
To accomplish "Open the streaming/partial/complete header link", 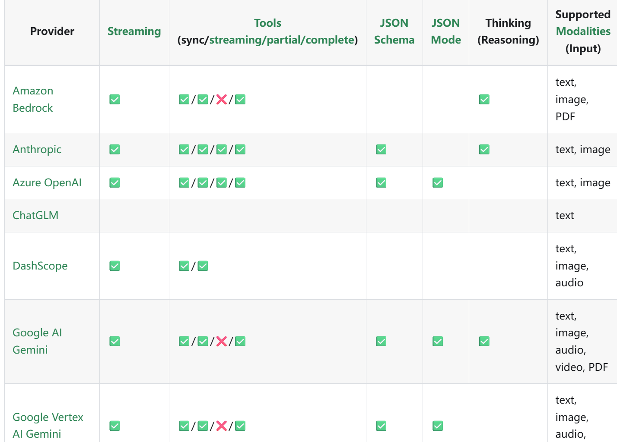I will tap(282, 40).
